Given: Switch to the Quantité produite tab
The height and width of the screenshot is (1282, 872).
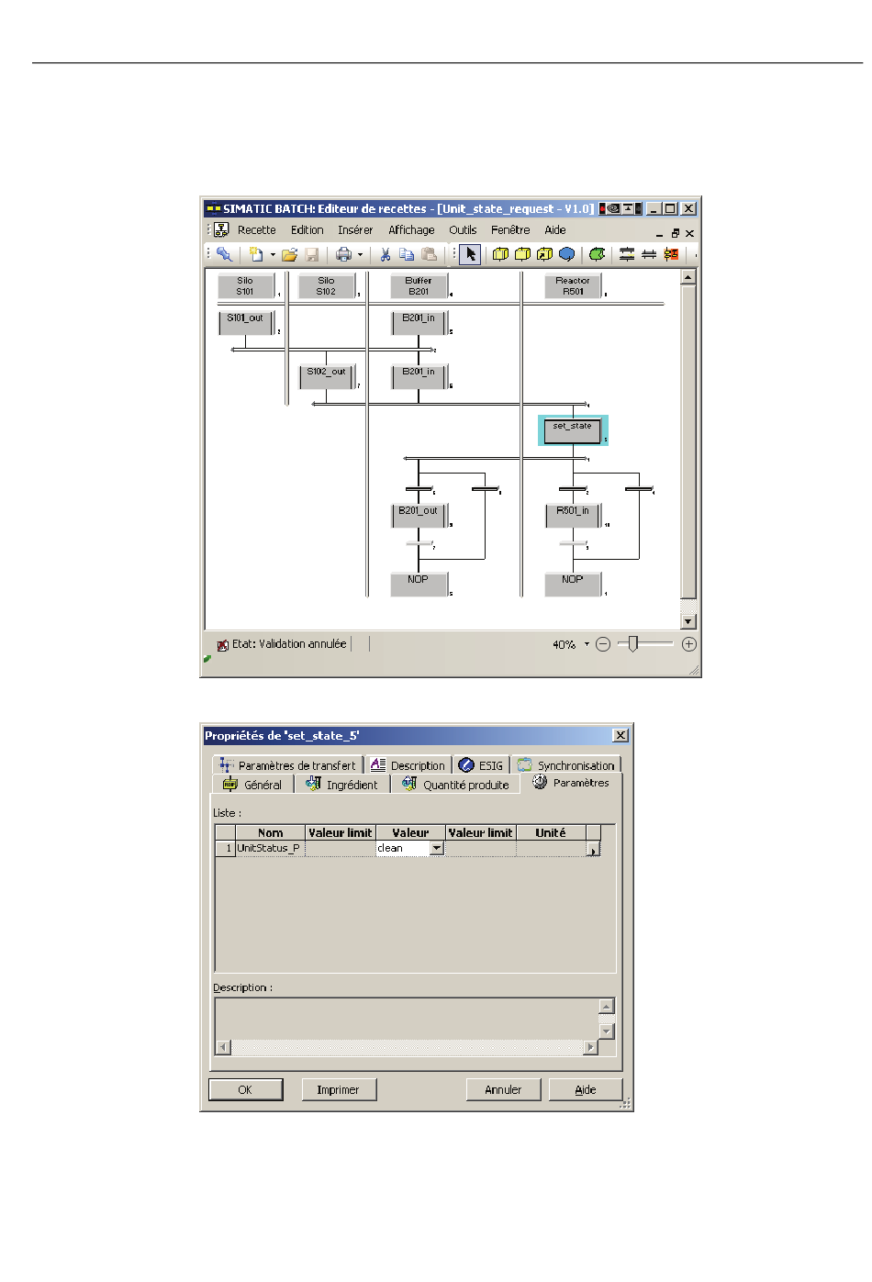Looking at the screenshot, I should pos(455,785).
